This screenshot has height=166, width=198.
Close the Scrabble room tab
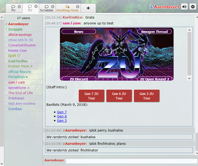pos(53,7)
